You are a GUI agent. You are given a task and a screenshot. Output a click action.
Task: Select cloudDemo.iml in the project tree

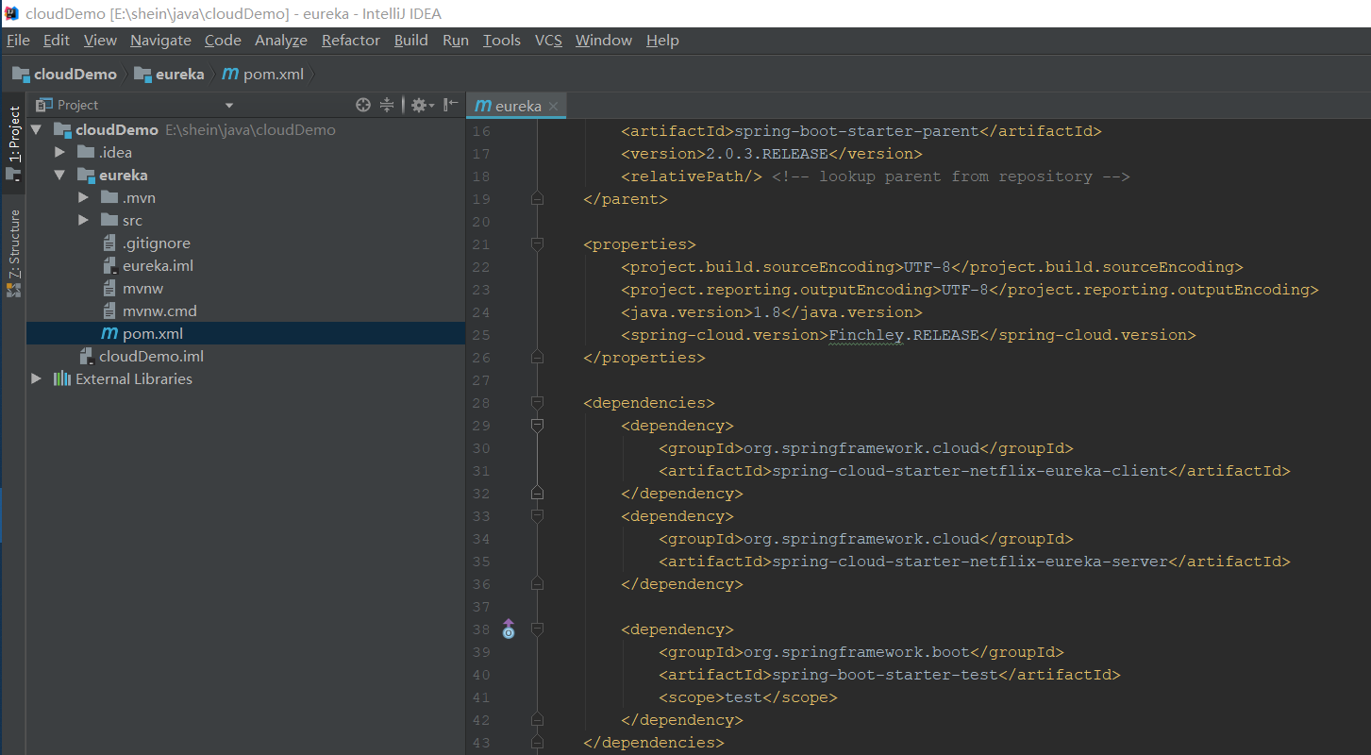tap(151, 356)
